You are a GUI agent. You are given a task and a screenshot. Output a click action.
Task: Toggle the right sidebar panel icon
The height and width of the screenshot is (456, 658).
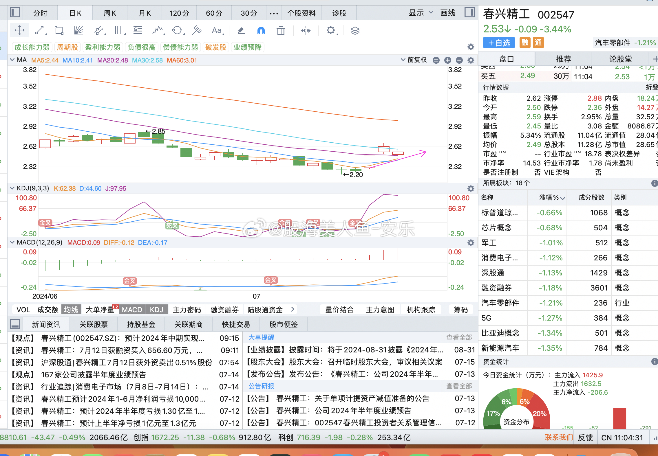coord(469,12)
